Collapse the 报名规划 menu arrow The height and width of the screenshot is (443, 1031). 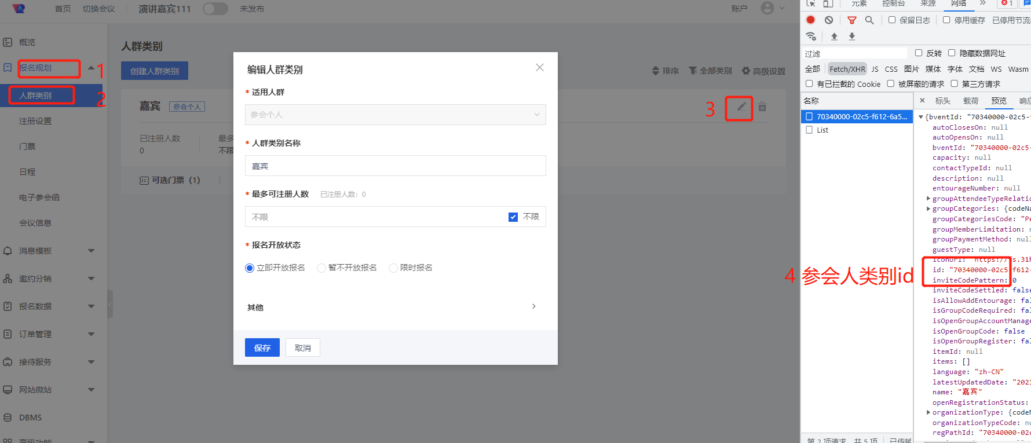pyautogui.click(x=91, y=68)
